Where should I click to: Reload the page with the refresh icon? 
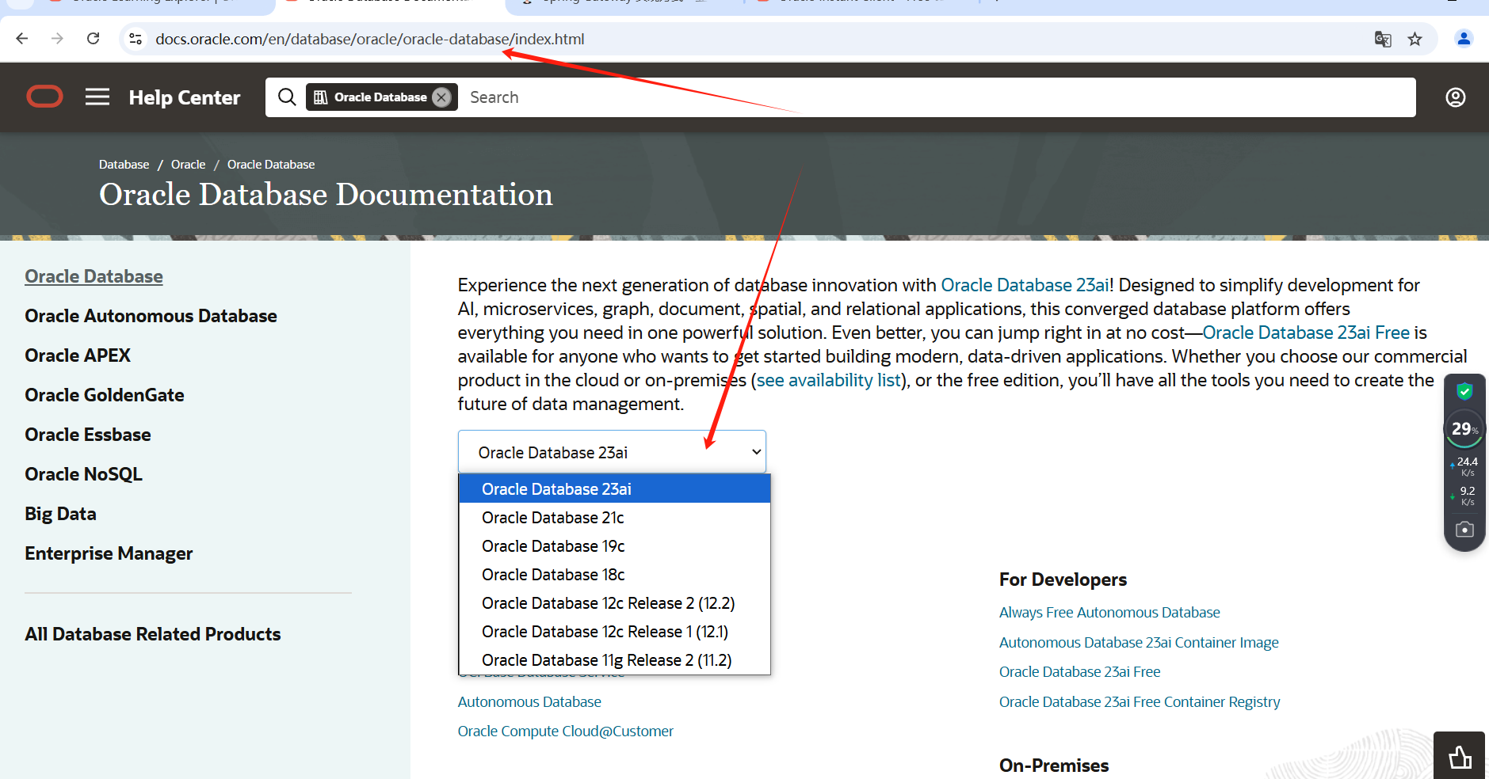[x=93, y=39]
